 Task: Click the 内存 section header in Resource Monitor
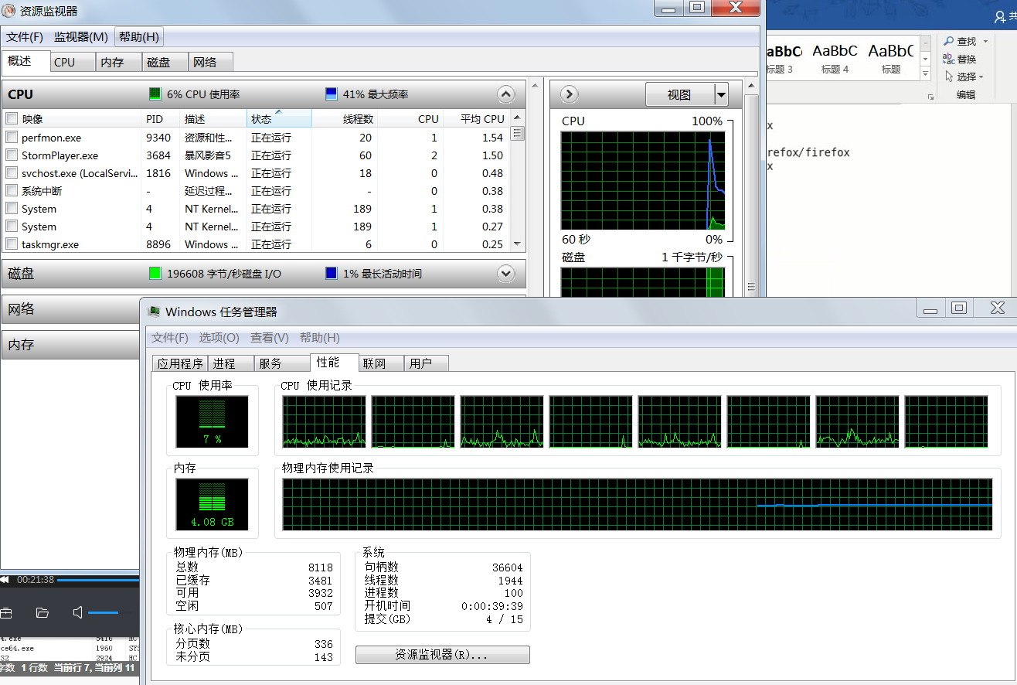(x=71, y=345)
